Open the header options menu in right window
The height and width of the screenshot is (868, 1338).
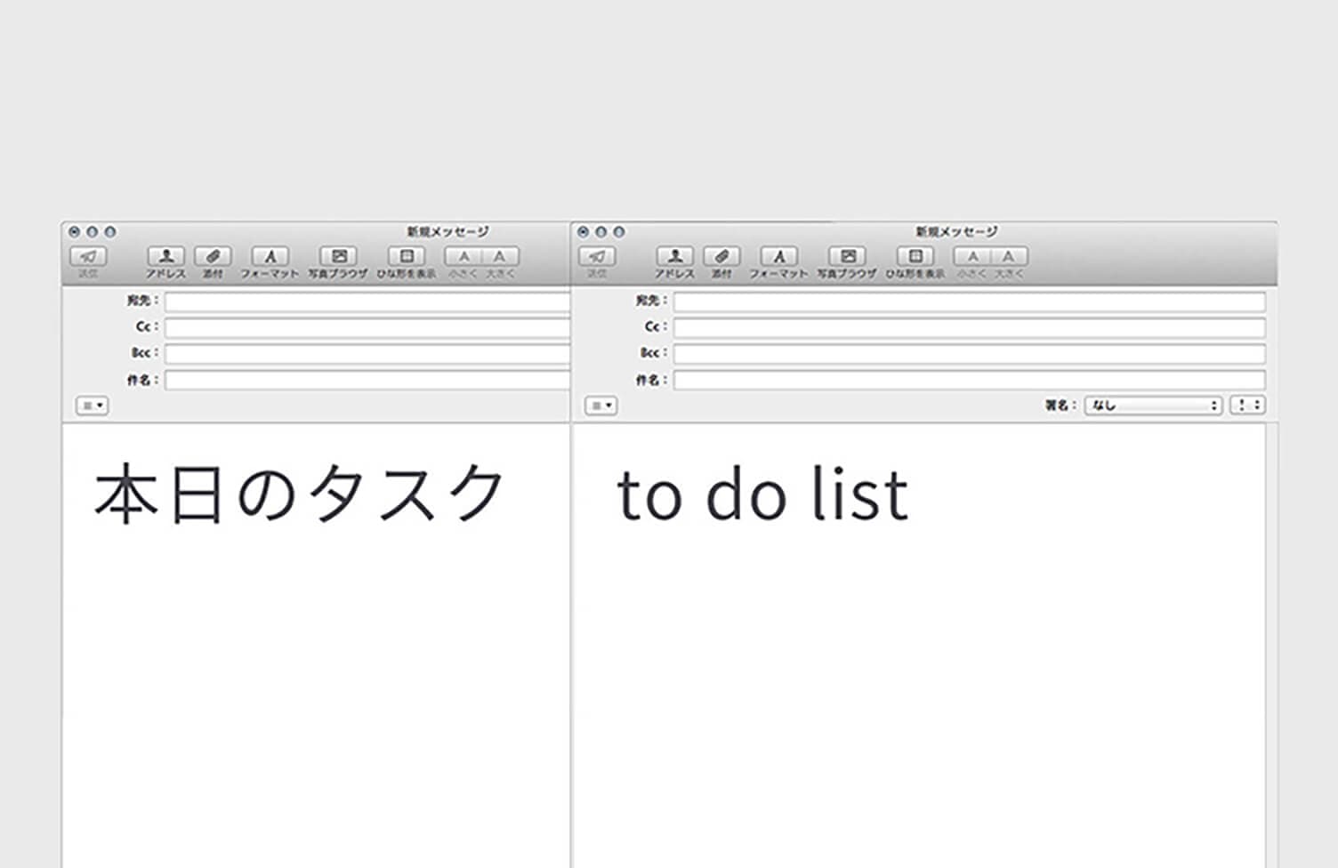click(x=601, y=406)
